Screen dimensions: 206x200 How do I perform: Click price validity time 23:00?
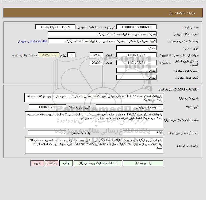pos(96,63)
